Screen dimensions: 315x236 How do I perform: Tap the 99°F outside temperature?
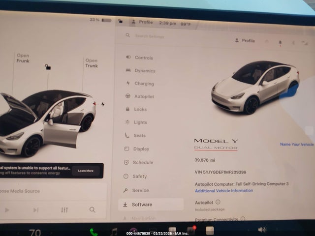(186, 24)
